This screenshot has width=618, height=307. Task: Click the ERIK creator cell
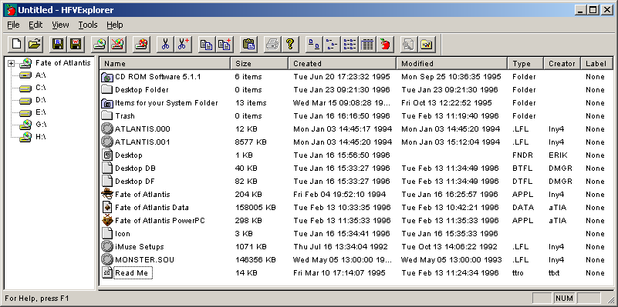click(557, 155)
